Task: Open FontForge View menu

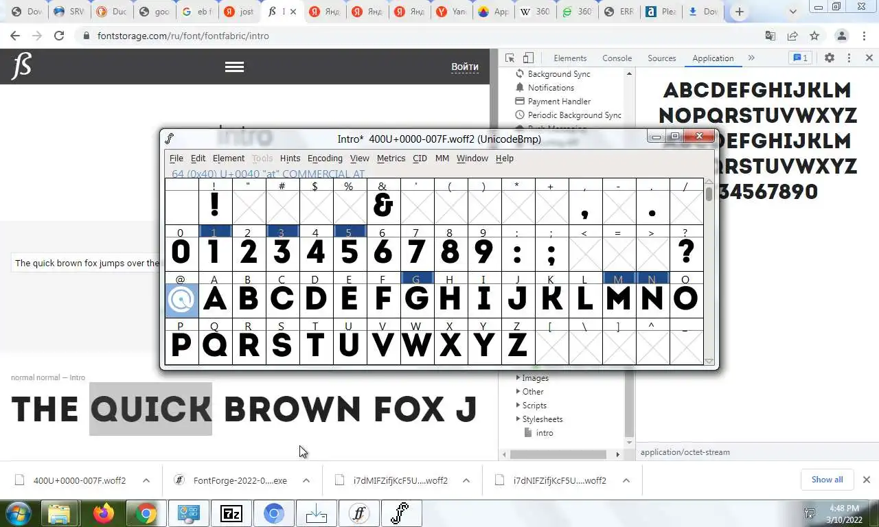Action: pyautogui.click(x=359, y=159)
